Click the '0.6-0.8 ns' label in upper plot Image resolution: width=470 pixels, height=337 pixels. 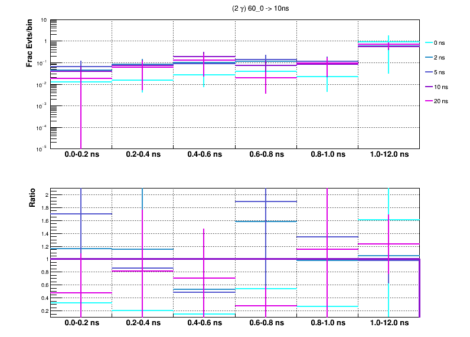[265, 156]
